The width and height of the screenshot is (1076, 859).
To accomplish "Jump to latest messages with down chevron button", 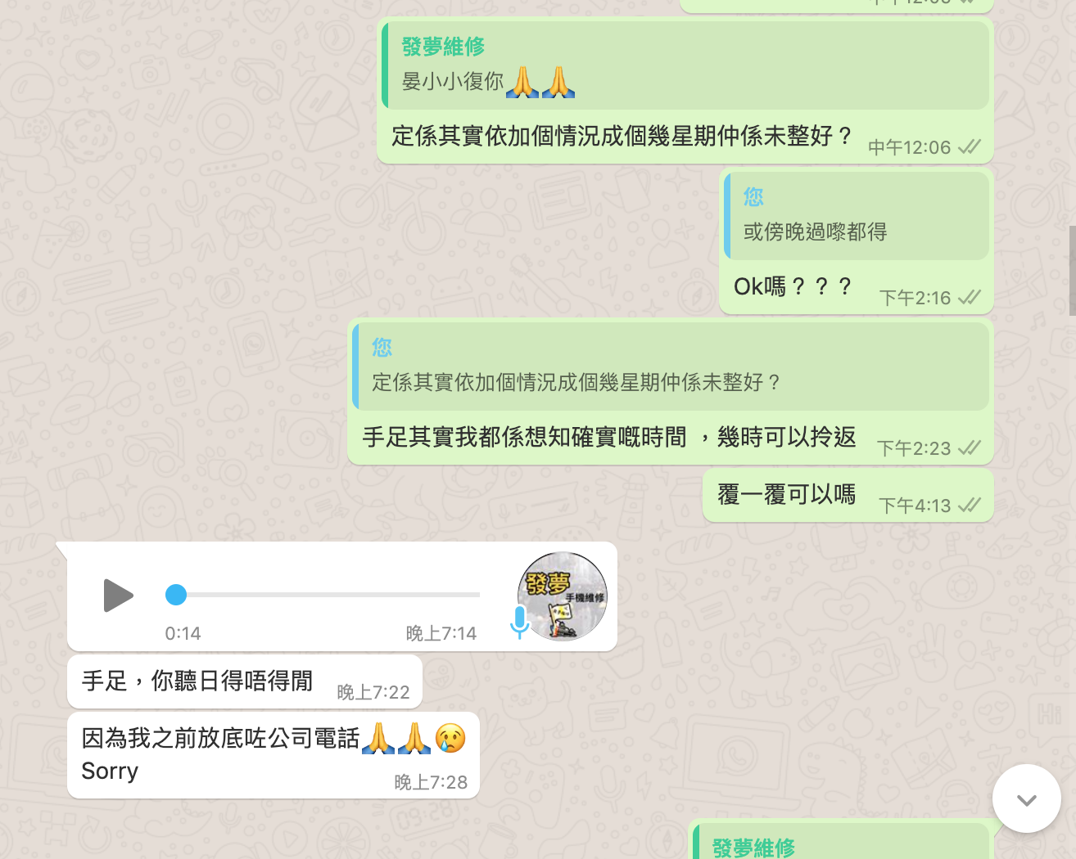I will point(1027,799).
